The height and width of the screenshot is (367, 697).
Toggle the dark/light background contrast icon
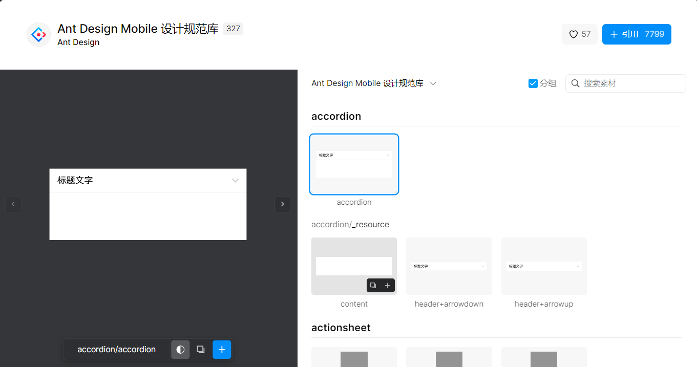pos(180,350)
